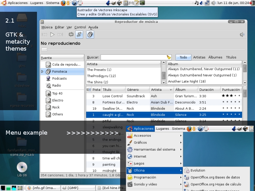Select Podcasts in source list
Image resolution: width=255 pixels, height=191 pixels.
(x=62, y=78)
